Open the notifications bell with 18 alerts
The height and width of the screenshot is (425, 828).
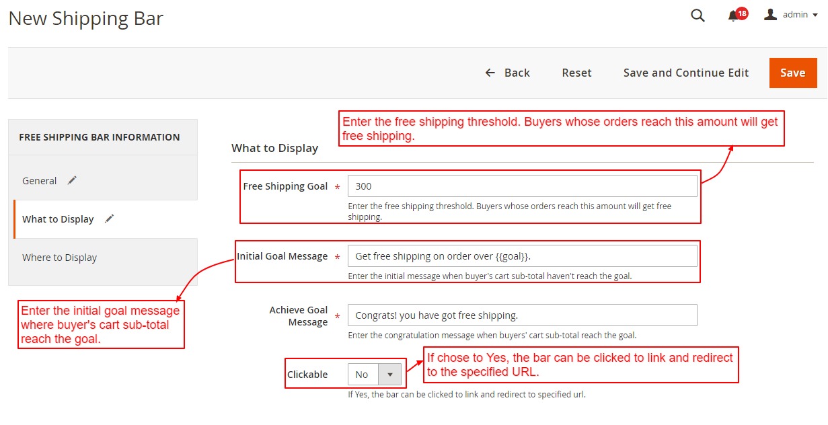733,15
